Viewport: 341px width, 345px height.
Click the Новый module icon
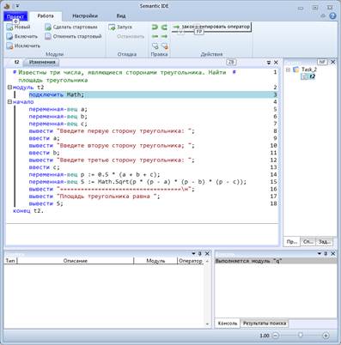tap(9, 27)
